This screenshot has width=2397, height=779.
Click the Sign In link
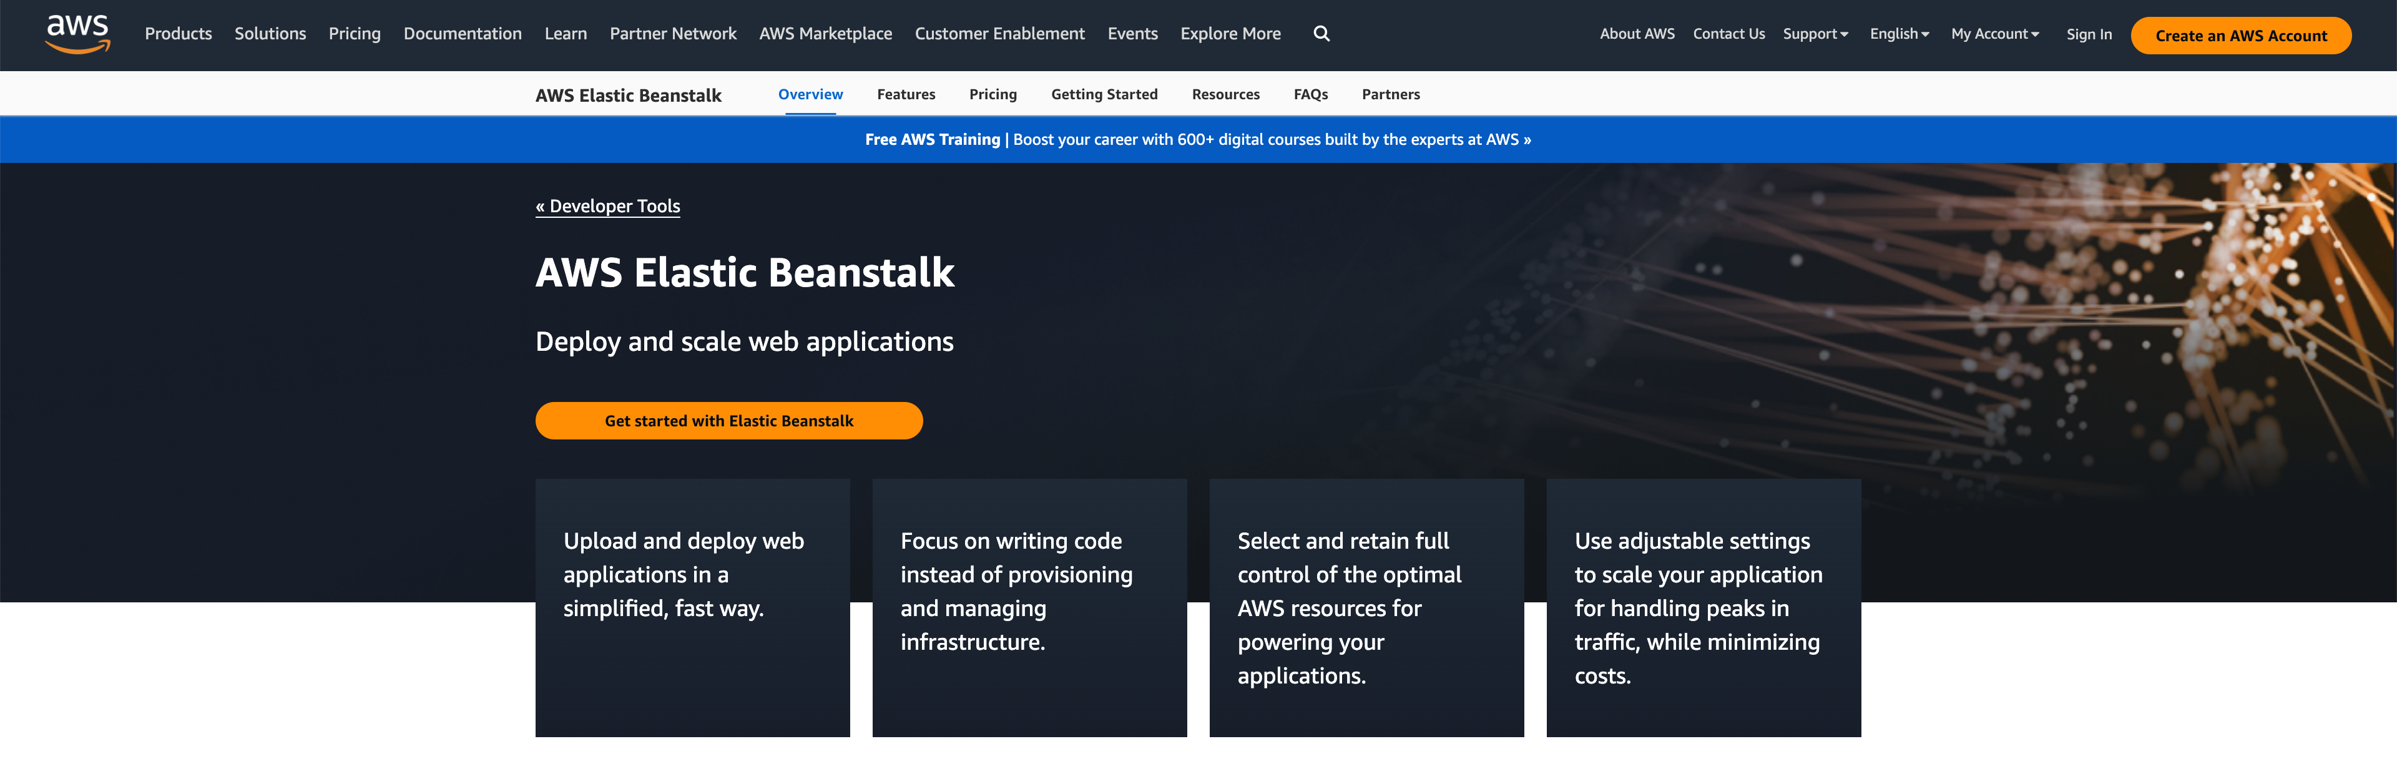2089,34
